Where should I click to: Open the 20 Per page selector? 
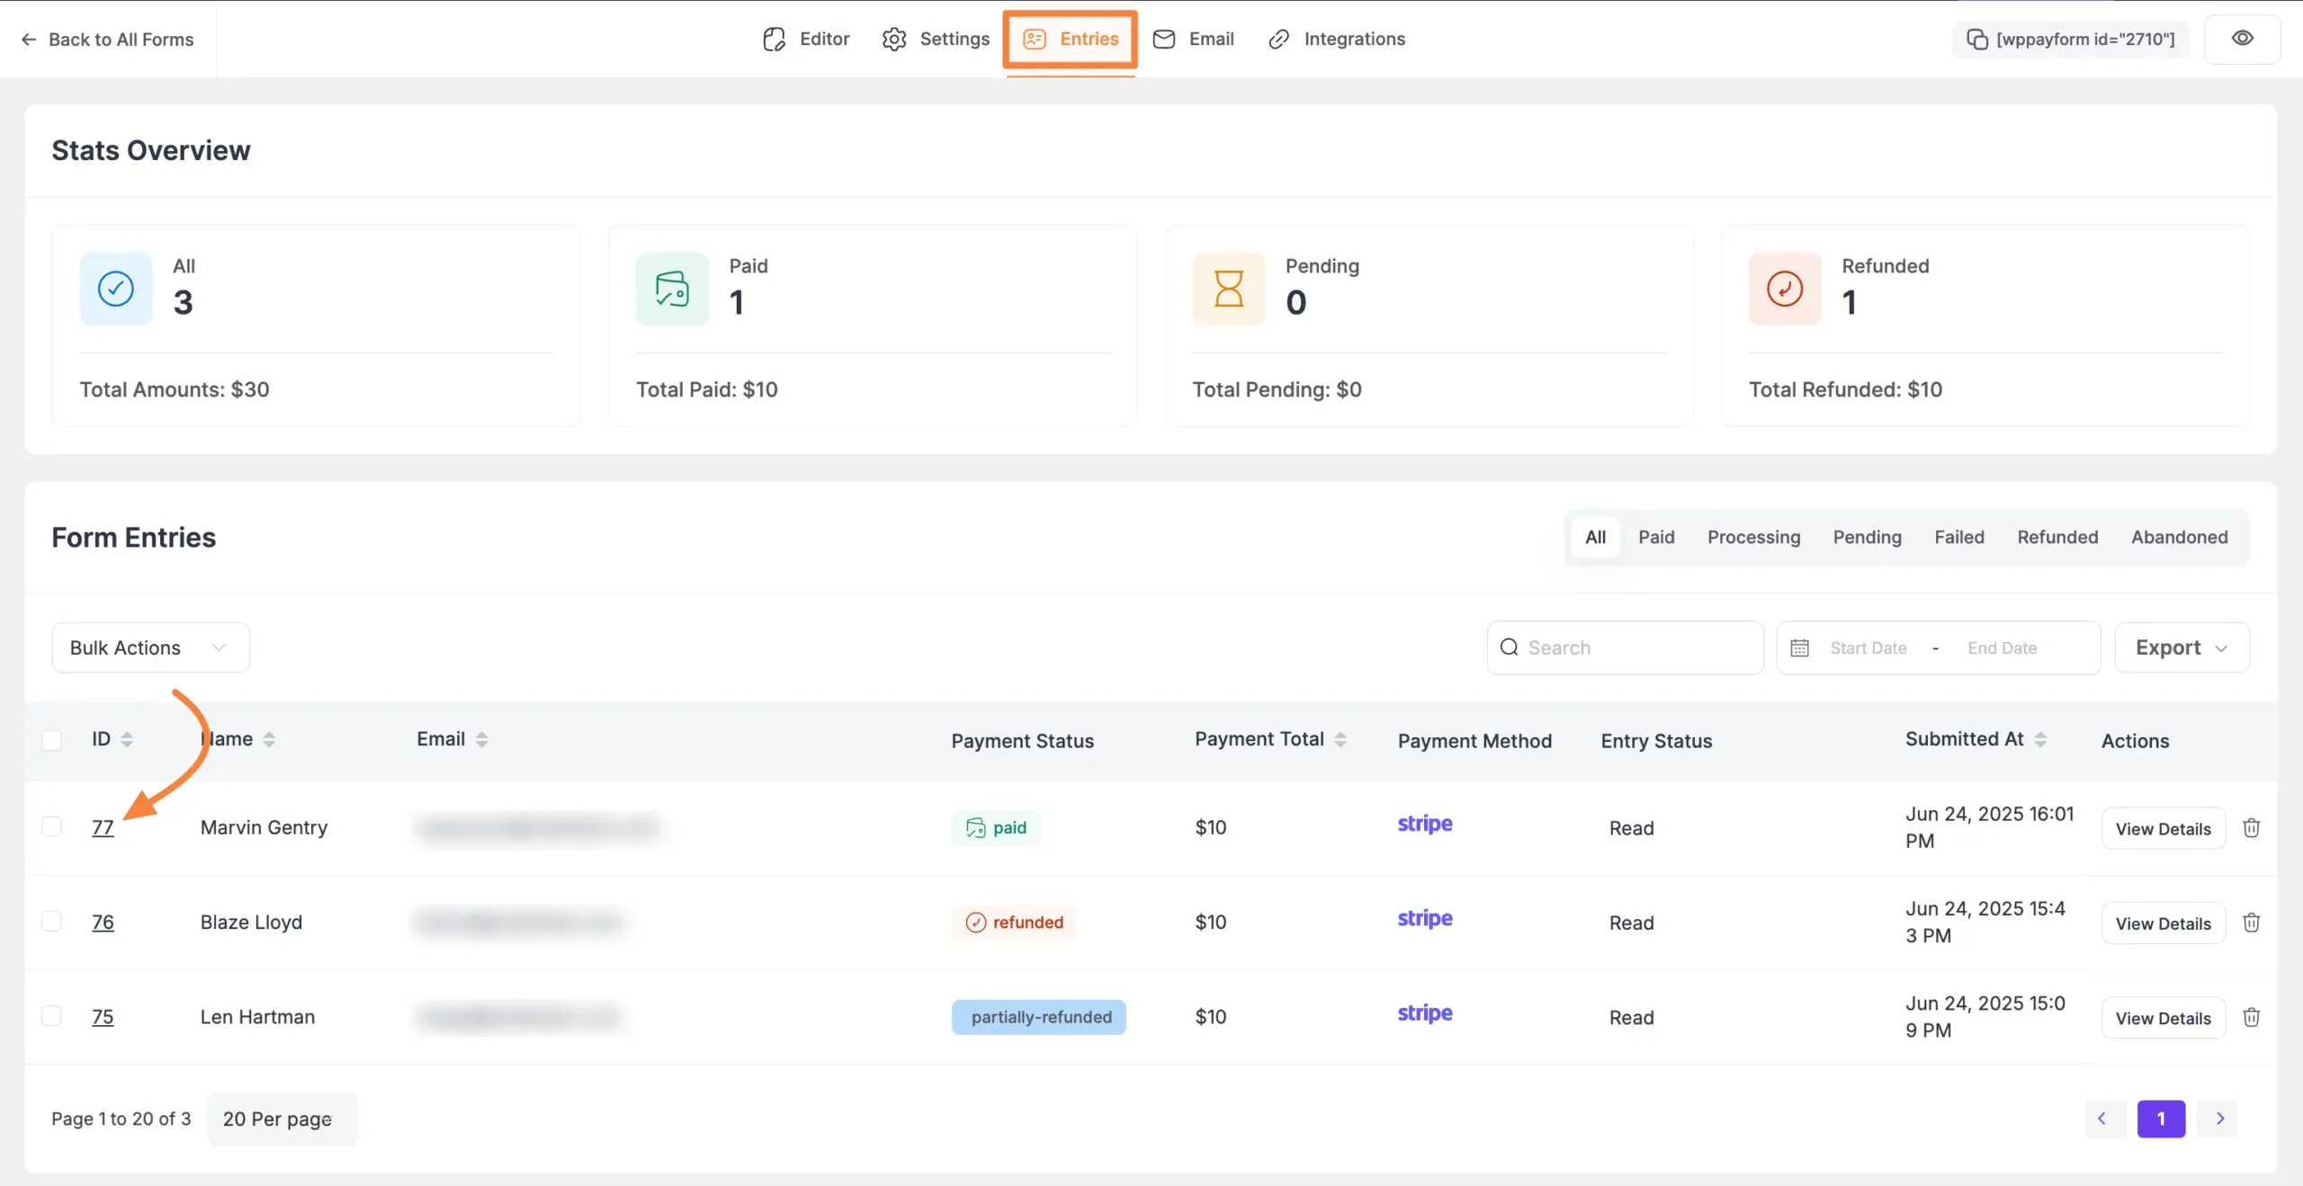[x=281, y=1119]
